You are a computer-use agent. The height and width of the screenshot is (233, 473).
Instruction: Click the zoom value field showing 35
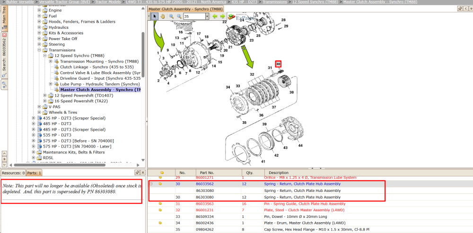[x=194, y=16]
